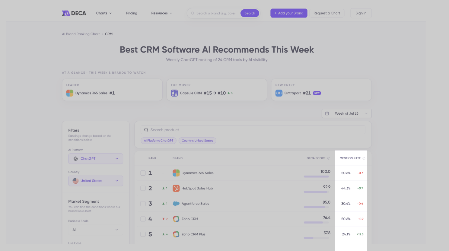Check the Zoho CRM Plus row checkbox
This screenshot has width=449, height=251.
coord(143,234)
